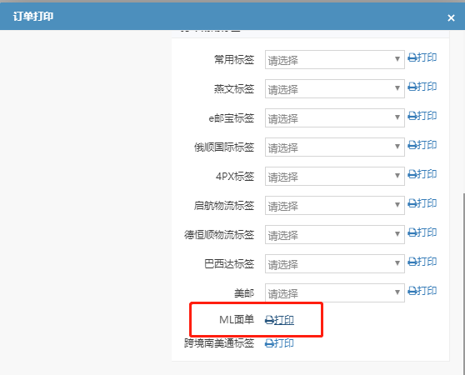Screen dimensions: 465x375
Task: Open the 常用标签 dropdown
Action: coord(335,60)
